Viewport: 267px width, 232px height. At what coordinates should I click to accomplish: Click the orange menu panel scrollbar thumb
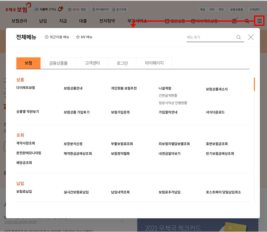pos(254,84)
